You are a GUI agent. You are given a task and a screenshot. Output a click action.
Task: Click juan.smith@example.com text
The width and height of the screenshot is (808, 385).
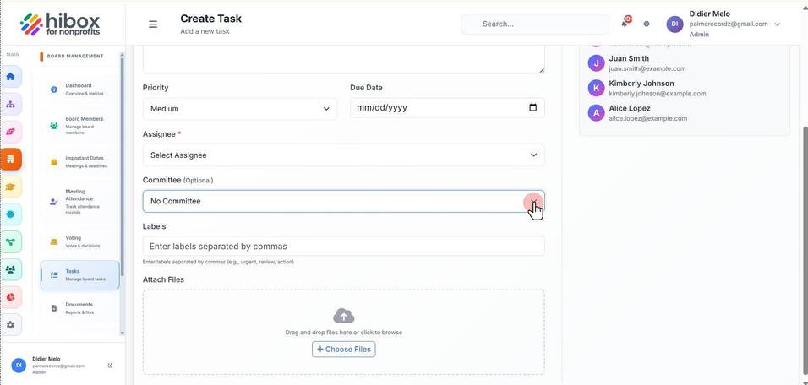[647, 68]
